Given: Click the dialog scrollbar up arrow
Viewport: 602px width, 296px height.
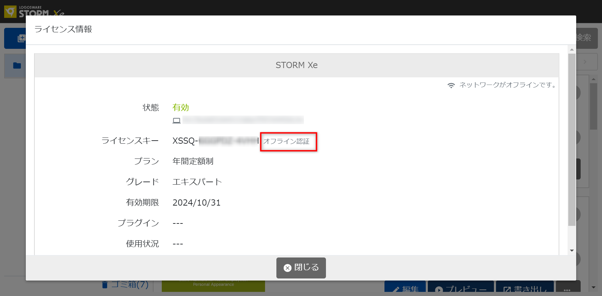Looking at the screenshot, I should pyautogui.click(x=572, y=50).
